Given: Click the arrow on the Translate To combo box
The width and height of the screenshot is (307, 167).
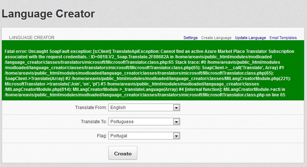Looking at the screenshot, I should click(x=176, y=122).
